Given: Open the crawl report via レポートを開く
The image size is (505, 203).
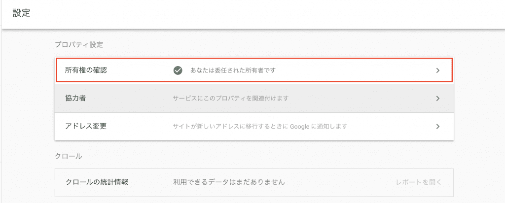Looking at the screenshot, I should coord(419,182).
